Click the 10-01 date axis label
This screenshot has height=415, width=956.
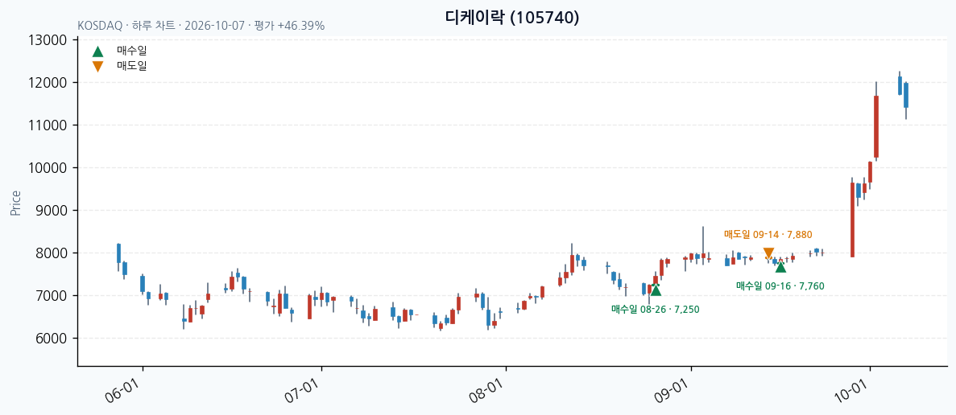click(x=850, y=390)
